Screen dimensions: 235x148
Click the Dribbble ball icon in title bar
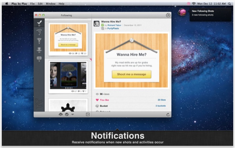click(168, 16)
